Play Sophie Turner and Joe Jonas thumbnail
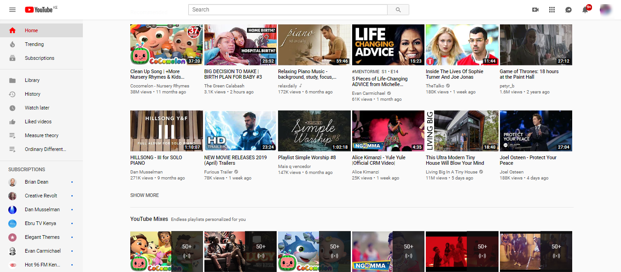Image resolution: width=621 pixels, height=272 pixels. [462, 45]
